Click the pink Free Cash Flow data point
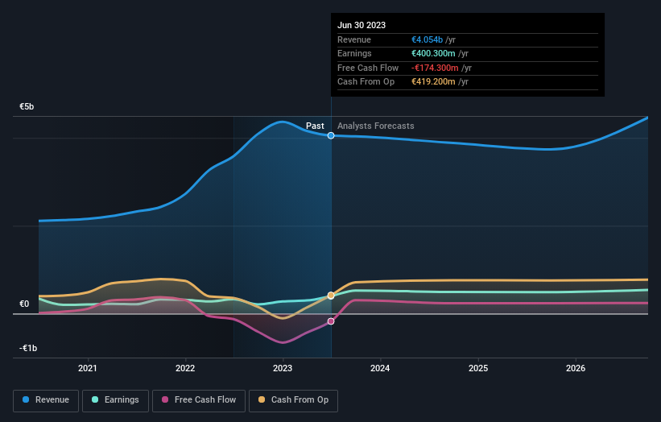 tap(331, 321)
